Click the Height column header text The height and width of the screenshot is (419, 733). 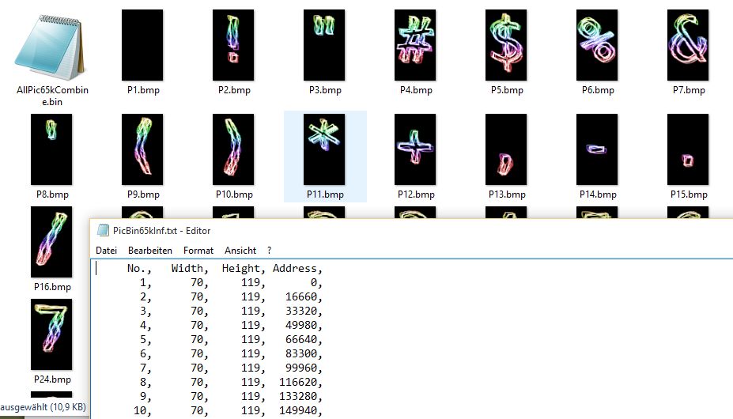click(244, 269)
